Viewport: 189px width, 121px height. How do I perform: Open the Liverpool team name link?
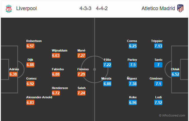[26, 8]
